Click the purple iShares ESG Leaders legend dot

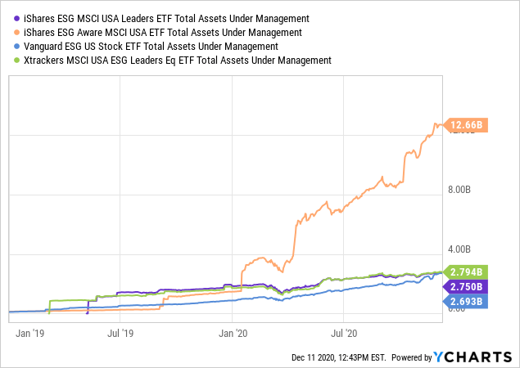(x=17, y=19)
